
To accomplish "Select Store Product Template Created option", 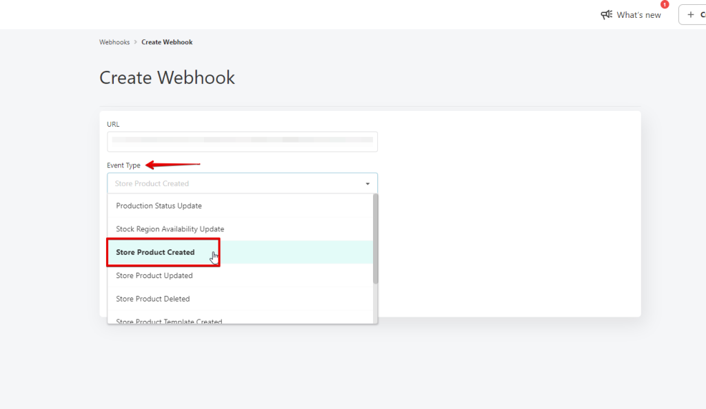I will point(169,321).
